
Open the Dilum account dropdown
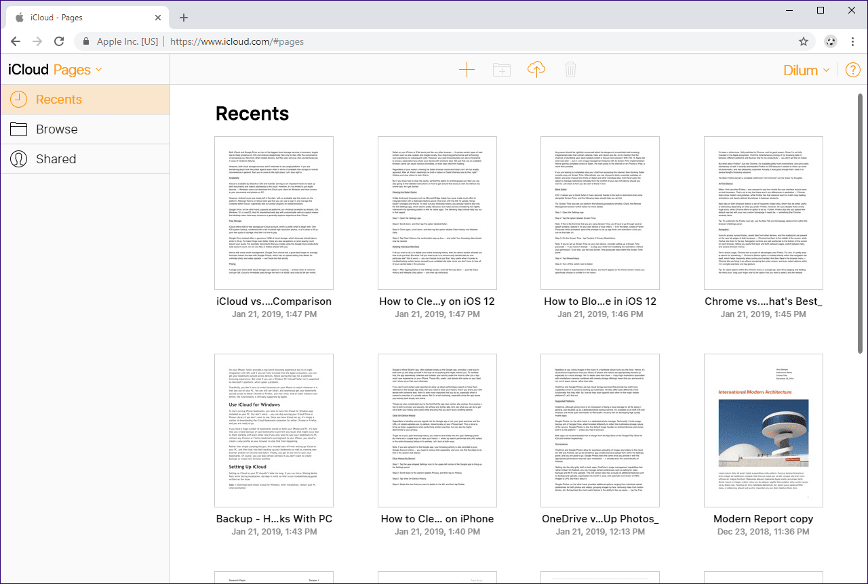(806, 70)
